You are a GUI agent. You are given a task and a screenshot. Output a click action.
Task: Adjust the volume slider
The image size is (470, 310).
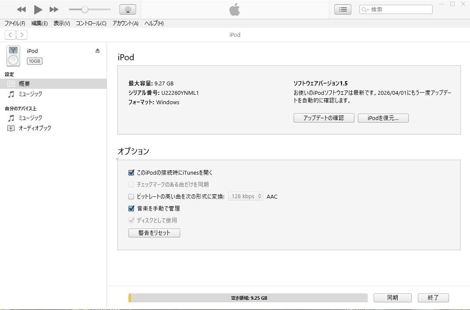[x=85, y=9]
